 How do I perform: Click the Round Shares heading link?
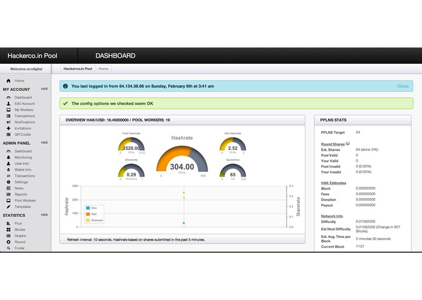coord(333,144)
